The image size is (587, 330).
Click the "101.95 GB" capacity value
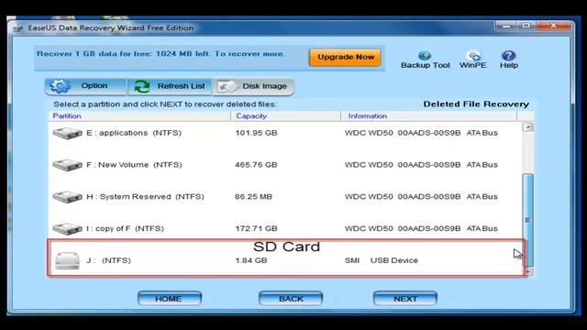[256, 133]
